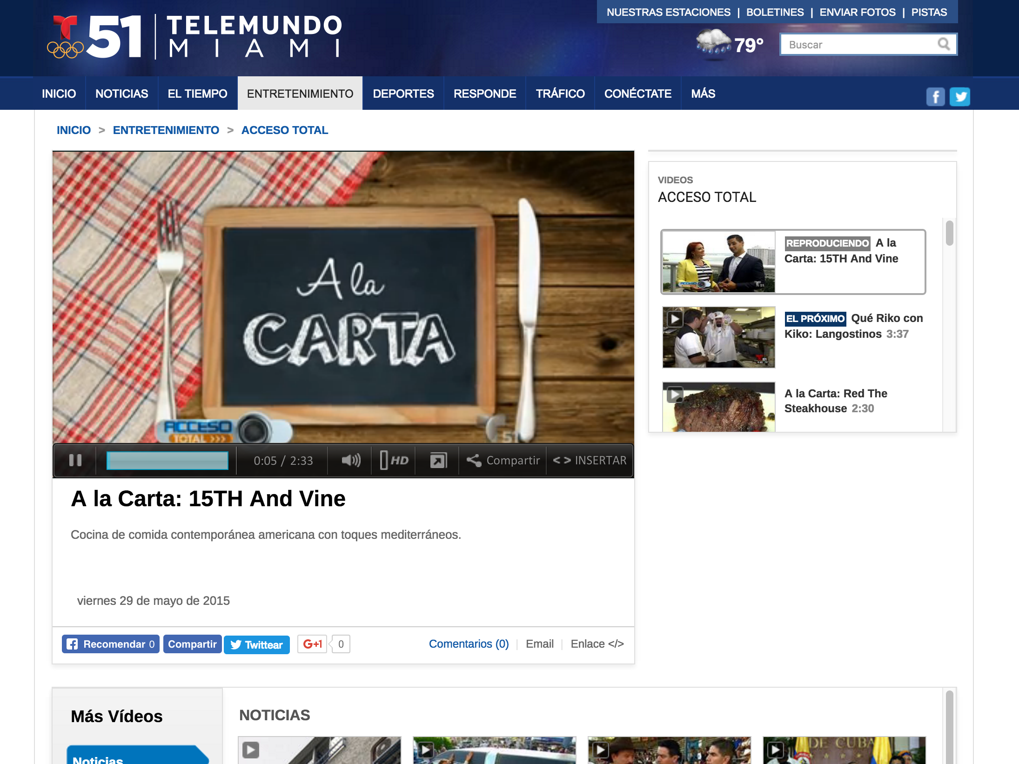Play Qué Riko con Kiko: Langostinos video
1019x764 pixels.
click(x=719, y=337)
